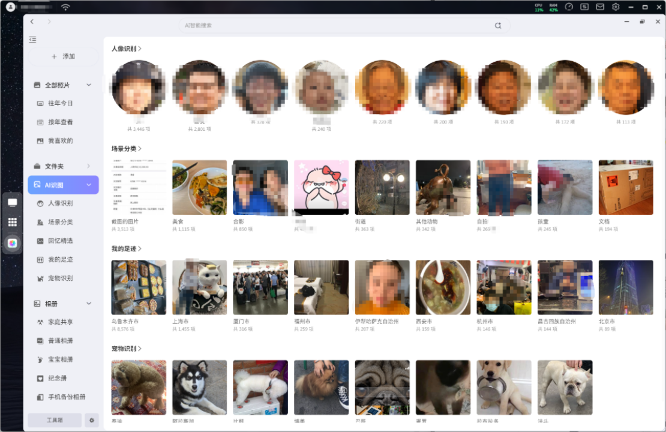Collapse the 全部照片 section chevron

[x=89, y=85]
